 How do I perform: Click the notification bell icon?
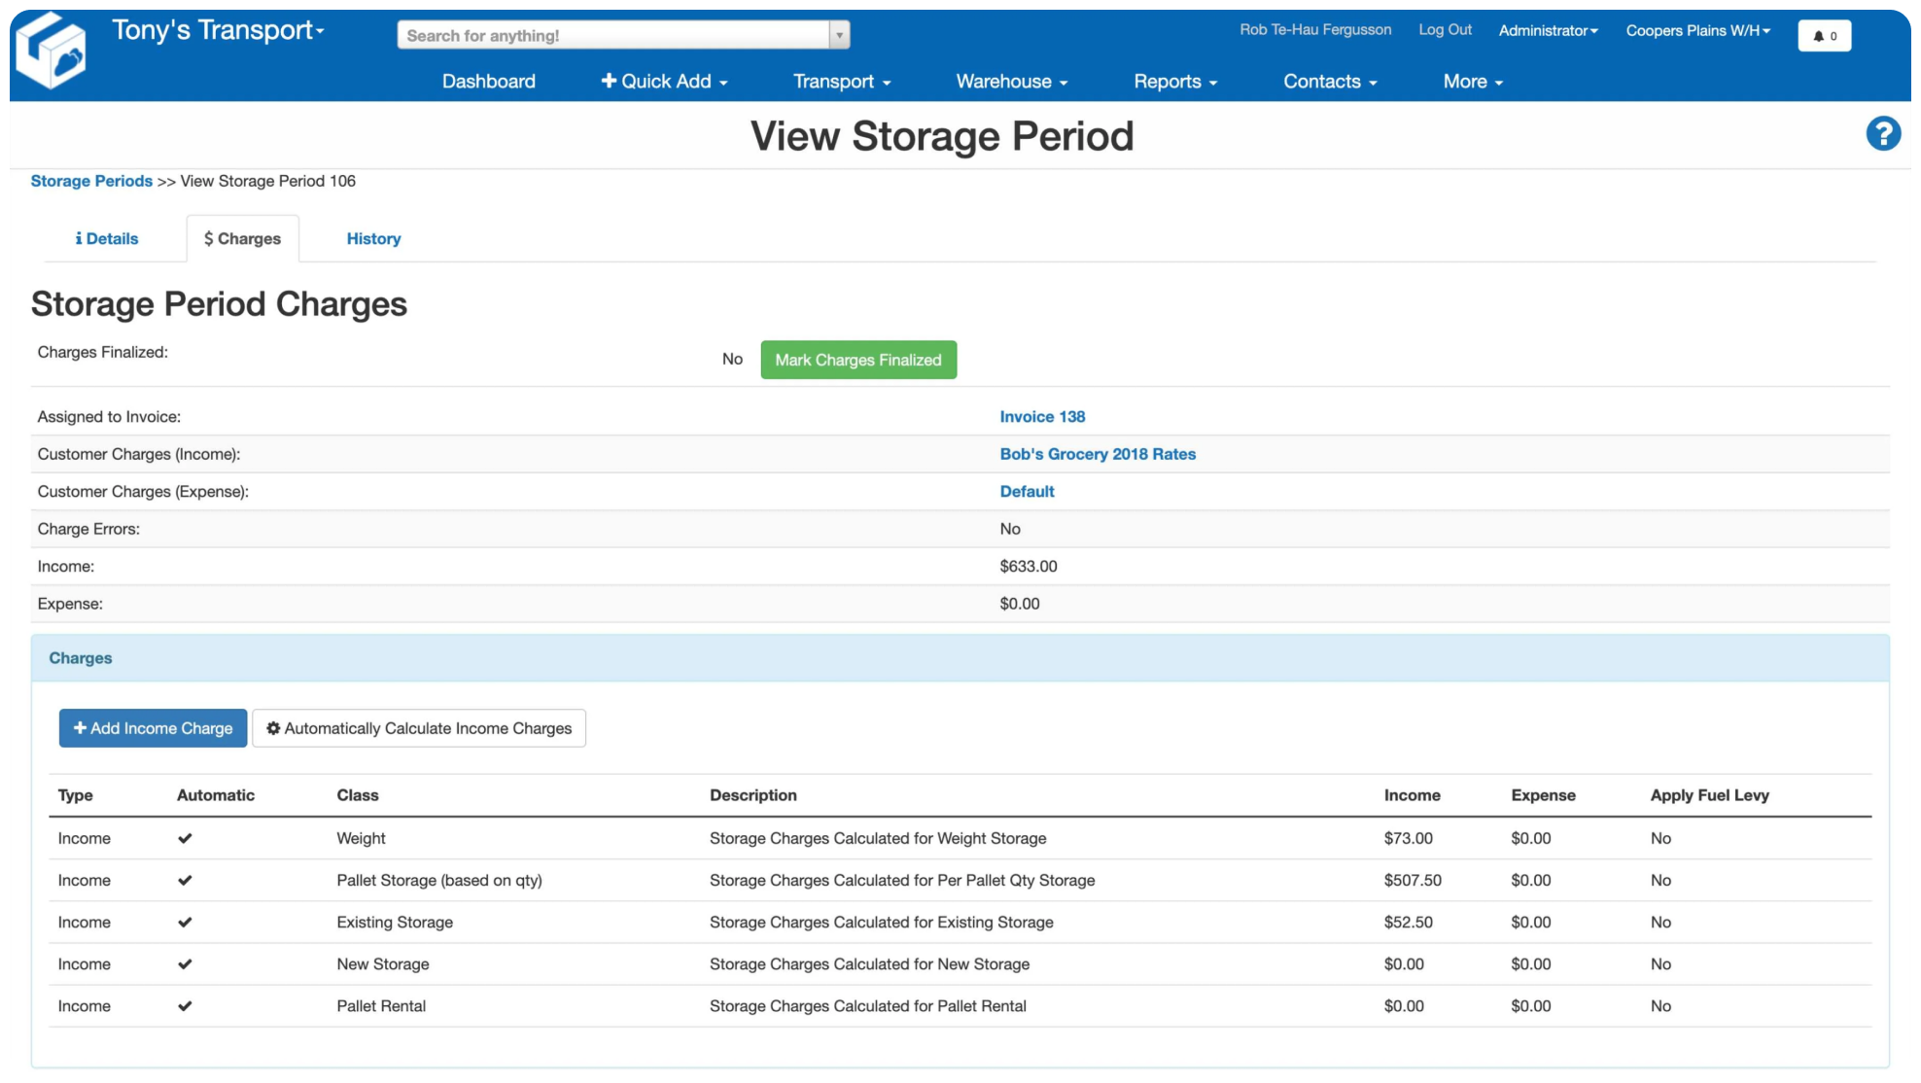tap(1818, 35)
